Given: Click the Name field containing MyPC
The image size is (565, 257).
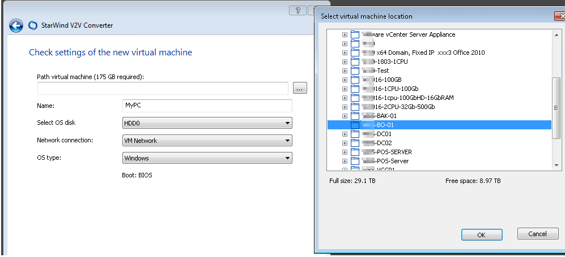Looking at the screenshot, I should (x=207, y=106).
